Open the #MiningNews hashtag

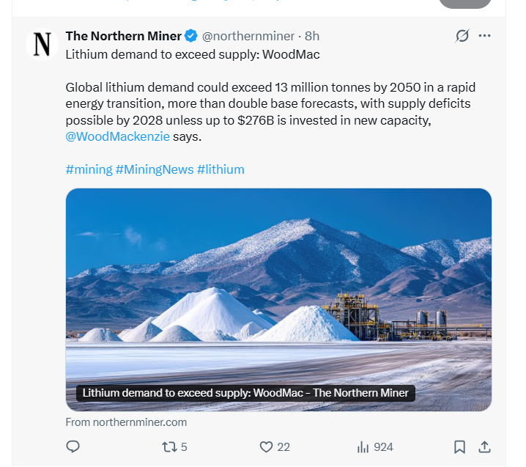pos(154,169)
